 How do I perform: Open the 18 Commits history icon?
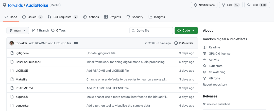(x=176, y=43)
